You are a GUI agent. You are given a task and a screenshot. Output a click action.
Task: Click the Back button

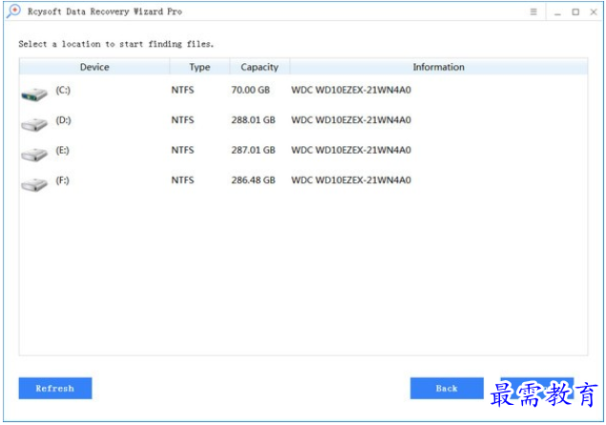[x=447, y=388]
